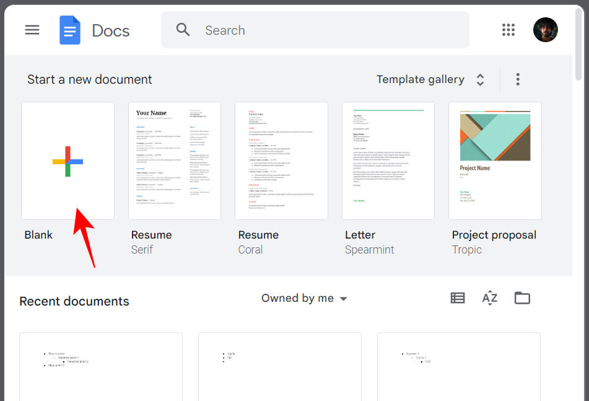Open the main hamburger menu

32,30
